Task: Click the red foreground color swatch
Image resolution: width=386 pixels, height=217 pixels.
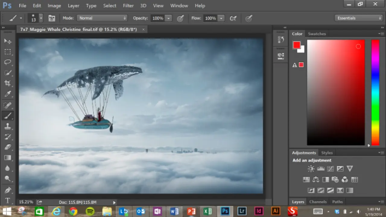Action: [x=297, y=45]
